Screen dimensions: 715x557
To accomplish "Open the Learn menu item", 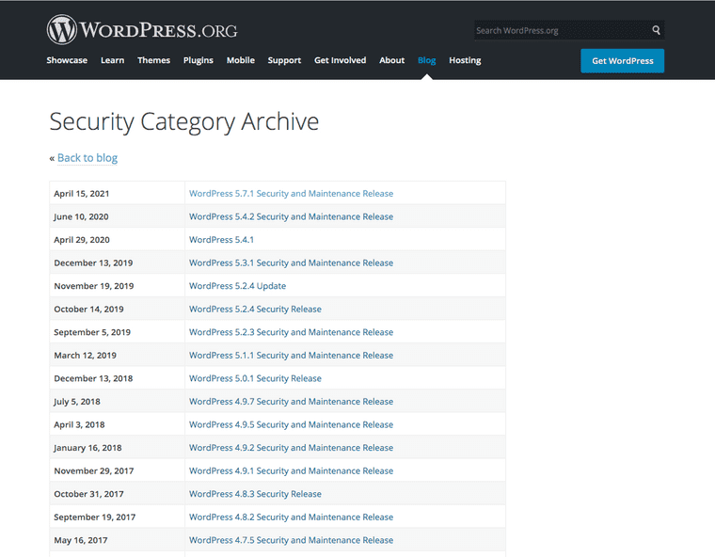I will pyautogui.click(x=112, y=60).
